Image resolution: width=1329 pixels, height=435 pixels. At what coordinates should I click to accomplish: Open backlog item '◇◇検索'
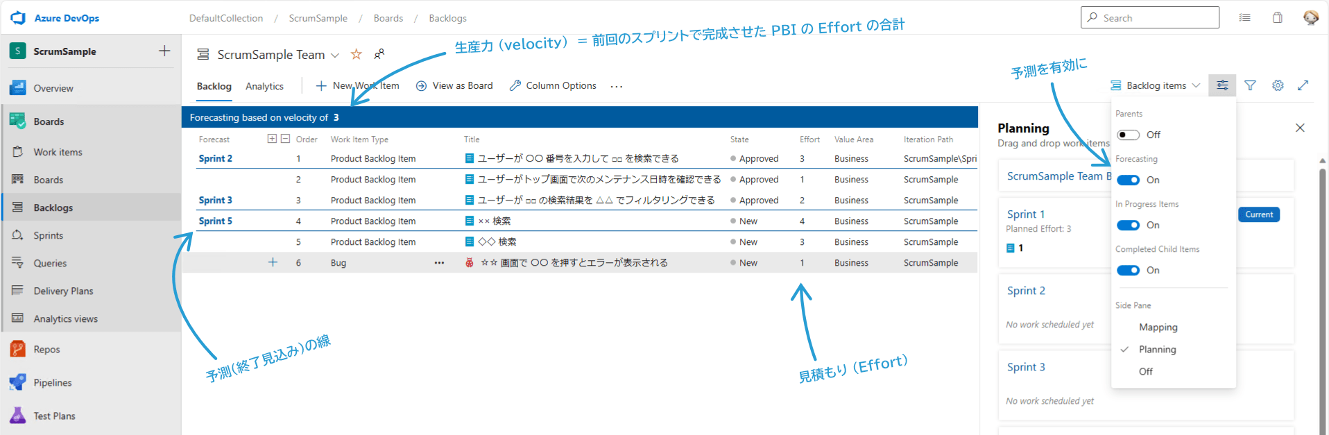(x=497, y=242)
